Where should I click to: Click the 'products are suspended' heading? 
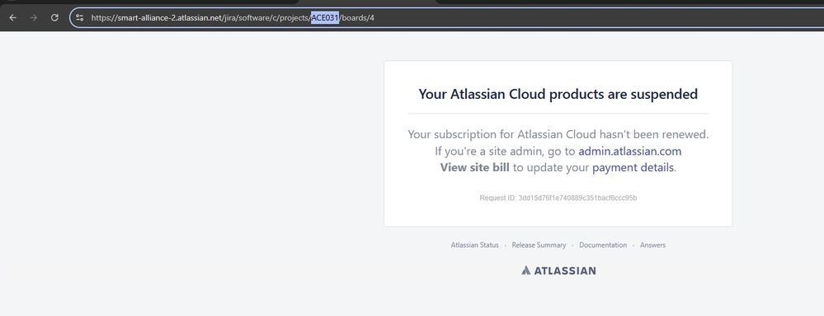tap(558, 95)
